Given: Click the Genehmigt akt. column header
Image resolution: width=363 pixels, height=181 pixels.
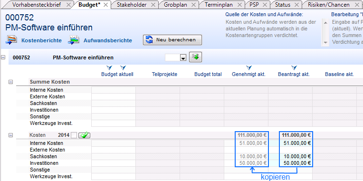Looking at the screenshot, I should 248,74.
